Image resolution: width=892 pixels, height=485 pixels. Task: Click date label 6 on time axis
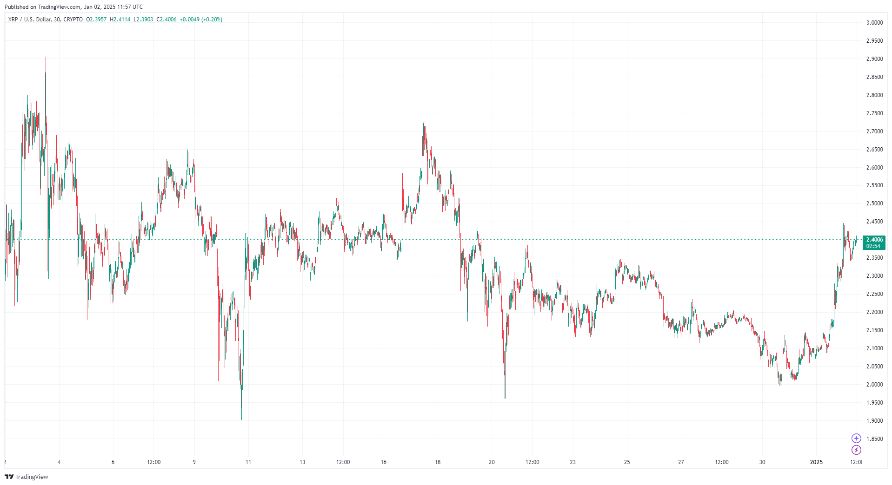113,462
